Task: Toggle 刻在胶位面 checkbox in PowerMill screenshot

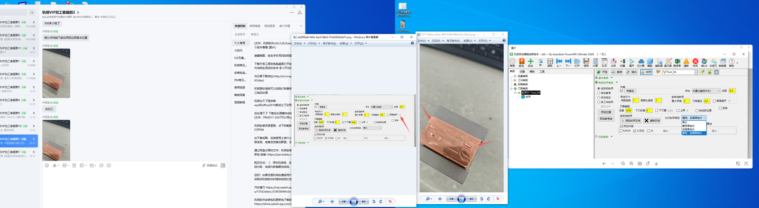Action: pyautogui.click(x=697, y=110)
